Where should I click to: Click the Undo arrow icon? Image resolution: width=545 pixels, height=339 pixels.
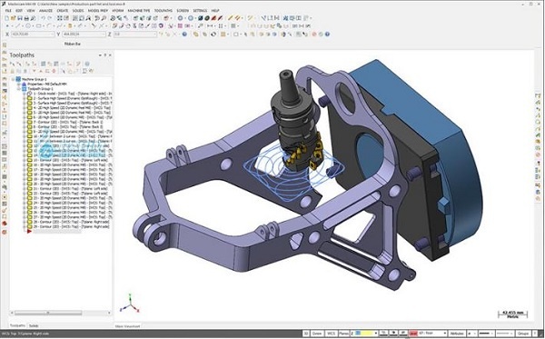coord(43,18)
